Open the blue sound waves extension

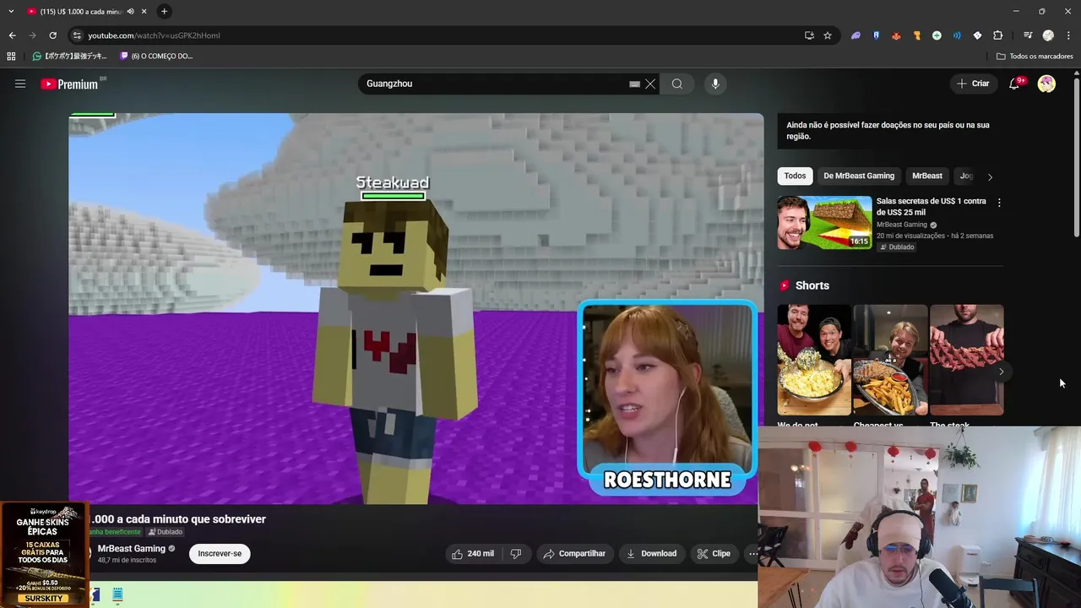[x=957, y=35]
